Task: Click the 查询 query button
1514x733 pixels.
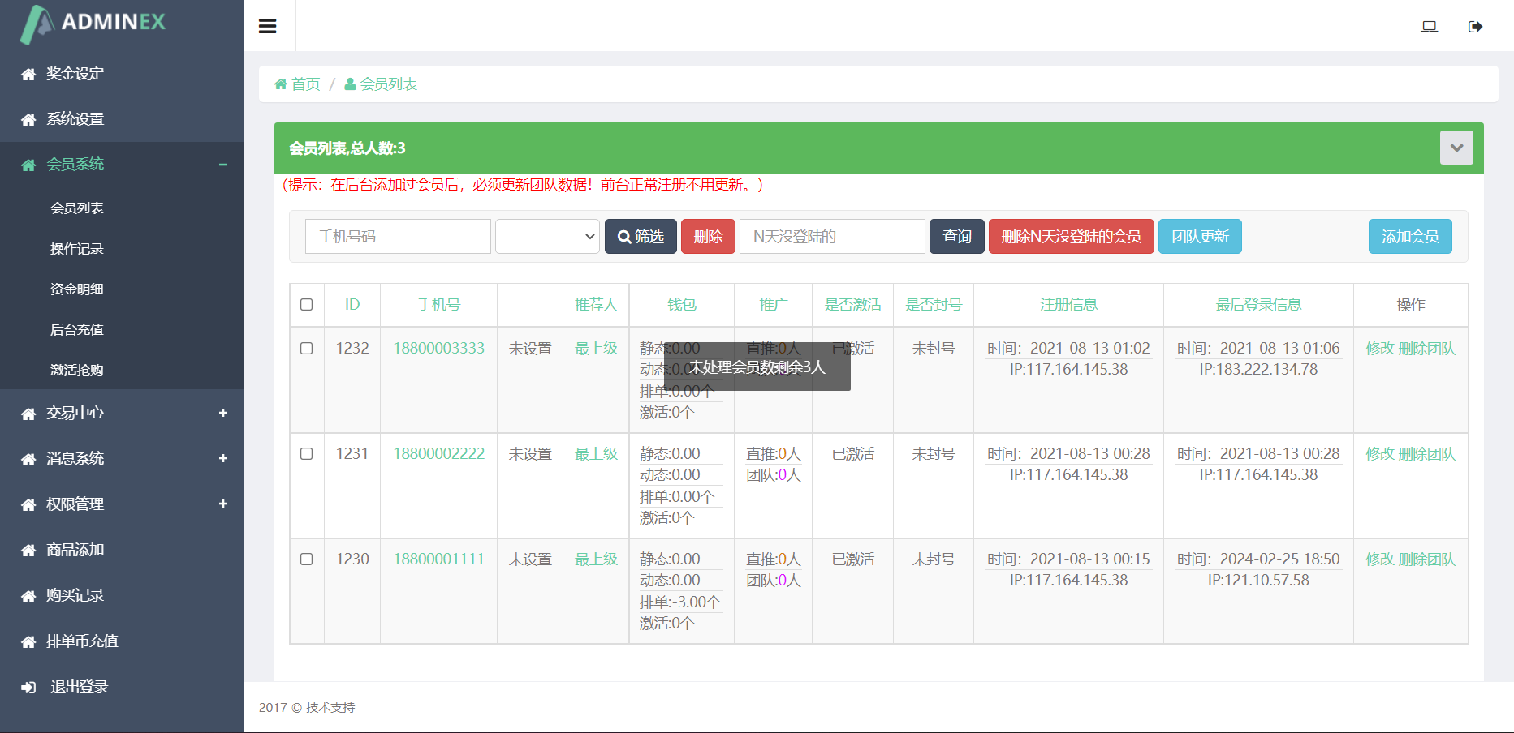Action: pos(957,236)
